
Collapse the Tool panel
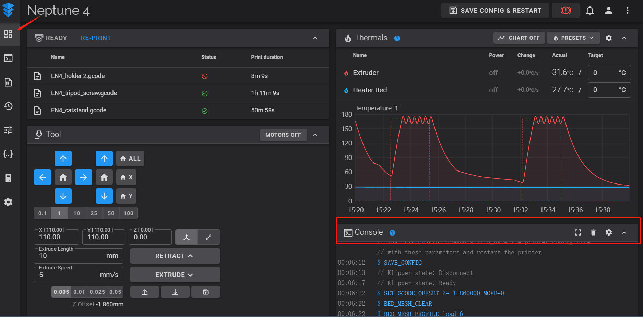[x=315, y=135]
